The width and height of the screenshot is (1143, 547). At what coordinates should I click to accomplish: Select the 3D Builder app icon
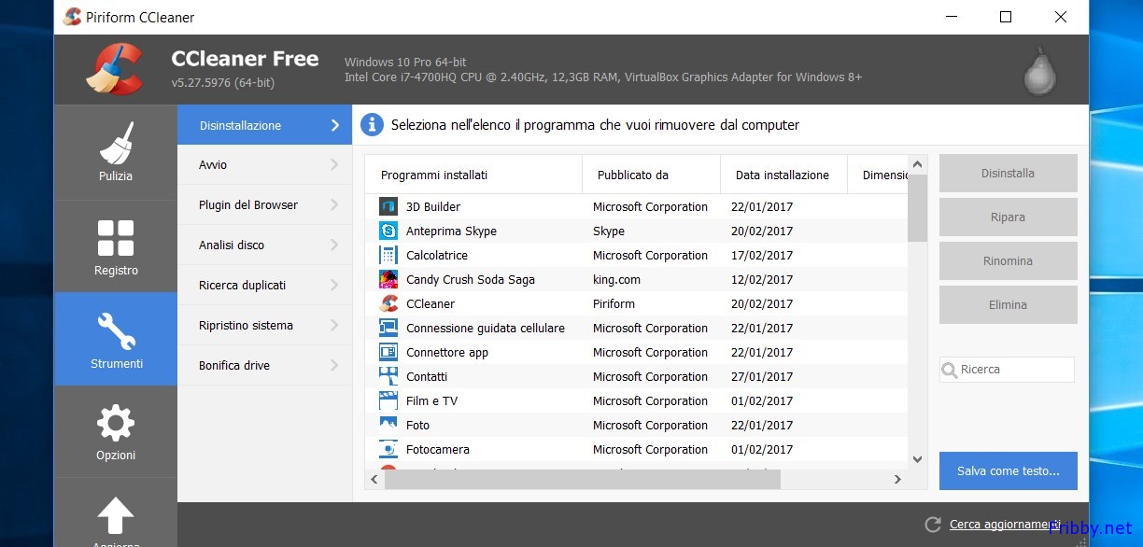point(388,206)
